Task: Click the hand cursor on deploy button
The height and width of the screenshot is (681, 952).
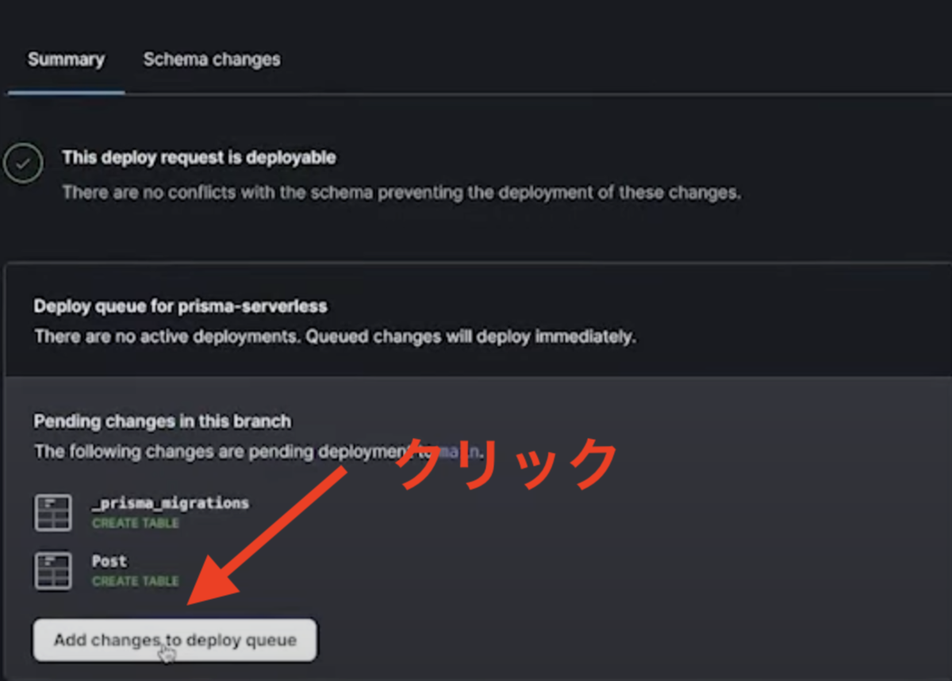Action: 167,652
